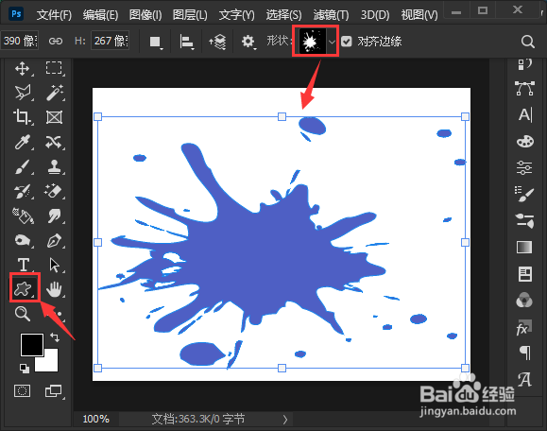Select the Background Eraser tool
547x431 pixels.
point(53,191)
